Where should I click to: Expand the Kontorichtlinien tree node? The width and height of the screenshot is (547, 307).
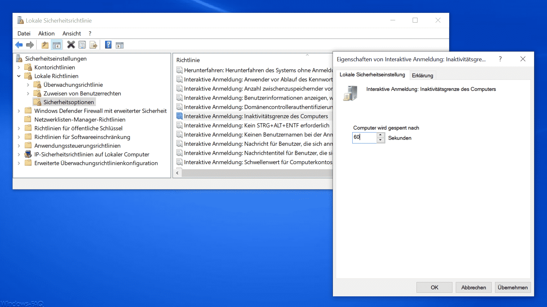tap(19, 67)
